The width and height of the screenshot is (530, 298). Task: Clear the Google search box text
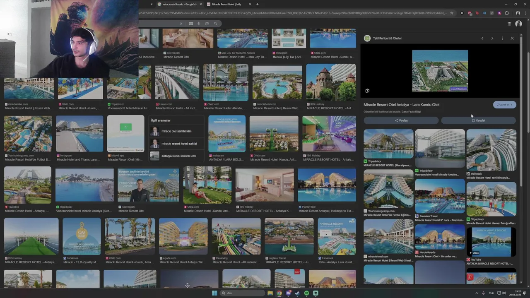click(181, 24)
